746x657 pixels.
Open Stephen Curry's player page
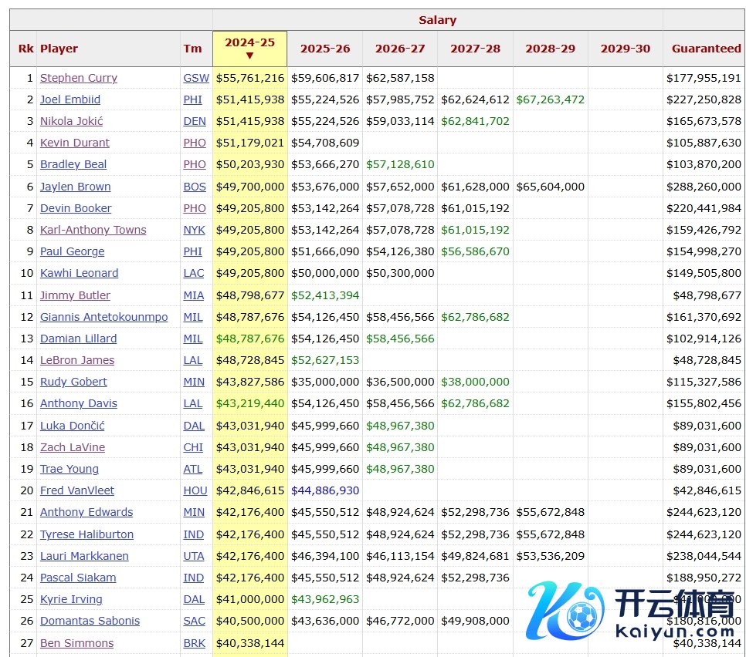[78, 78]
